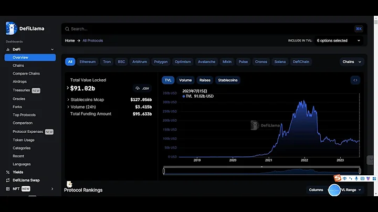Filter protocols by Cronos
The image size is (378, 212).
pos(261,62)
